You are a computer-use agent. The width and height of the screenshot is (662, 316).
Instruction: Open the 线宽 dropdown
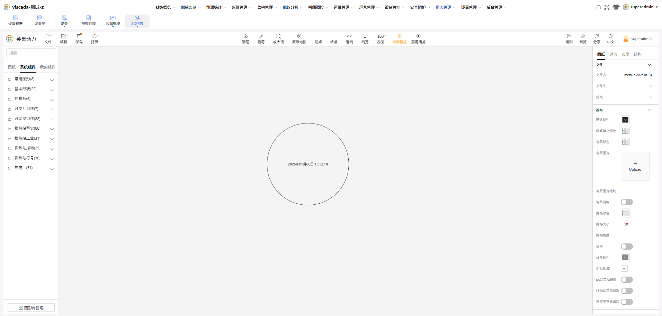tap(365, 39)
